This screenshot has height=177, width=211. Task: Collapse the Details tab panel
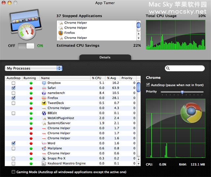point(105,57)
